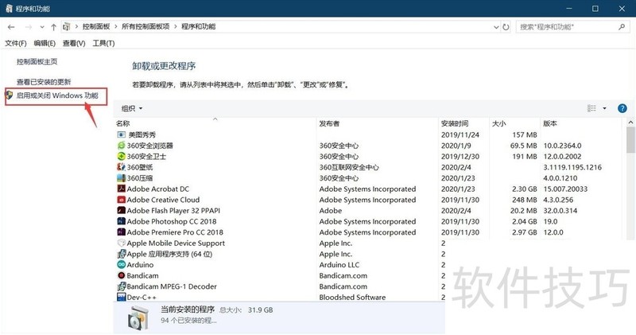Select the Adobe Acrobat DC icon
Viewport: 636px width, 335px height.
click(x=122, y=189)
